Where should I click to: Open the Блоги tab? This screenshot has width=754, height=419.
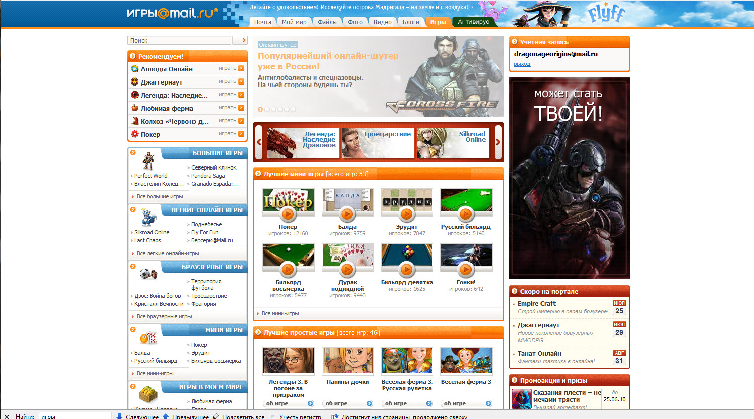click(411, 22)
